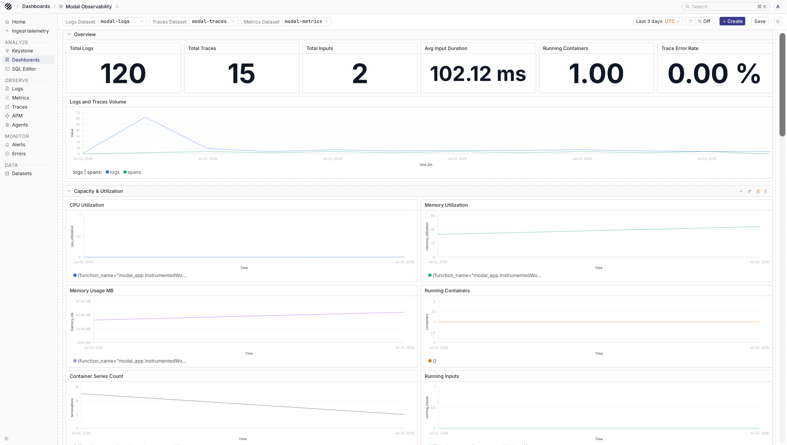Screen dimensions: 787x445
Task: Open the user avatar A menu
Action: coord(778,6)
